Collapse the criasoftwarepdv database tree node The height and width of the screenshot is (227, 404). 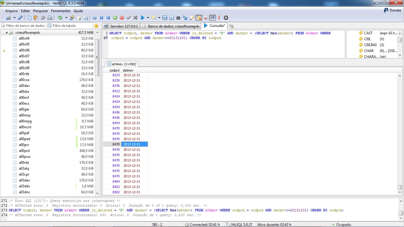[7, 33]
